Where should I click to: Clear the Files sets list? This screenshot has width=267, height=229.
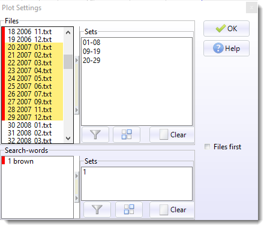172,135
